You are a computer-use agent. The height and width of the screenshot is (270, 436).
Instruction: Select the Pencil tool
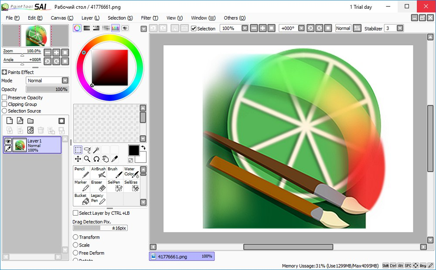coord(82,172)
